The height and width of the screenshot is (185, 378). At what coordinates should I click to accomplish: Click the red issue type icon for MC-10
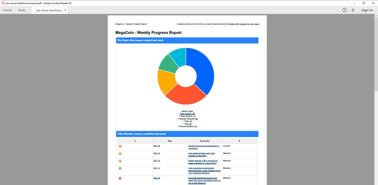coord(120,178)
